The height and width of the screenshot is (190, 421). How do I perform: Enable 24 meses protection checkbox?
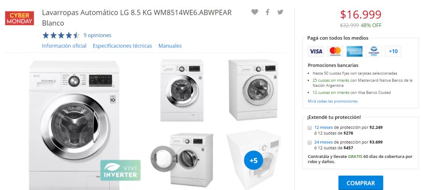[309, 142]
